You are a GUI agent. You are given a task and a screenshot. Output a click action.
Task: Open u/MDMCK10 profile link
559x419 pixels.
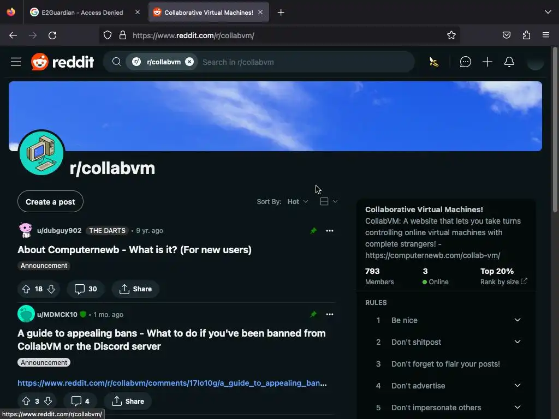coord(57,315)
